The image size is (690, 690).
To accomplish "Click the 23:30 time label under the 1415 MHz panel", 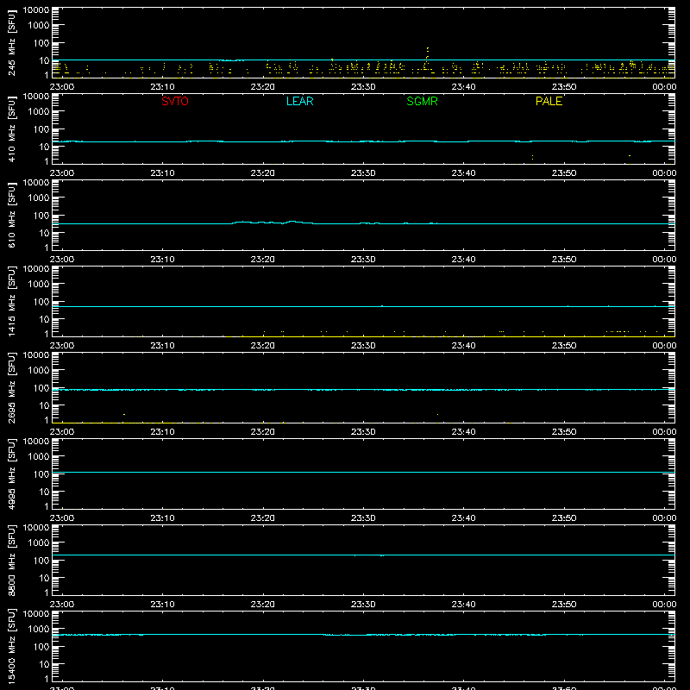I will [x=363, y=346].
